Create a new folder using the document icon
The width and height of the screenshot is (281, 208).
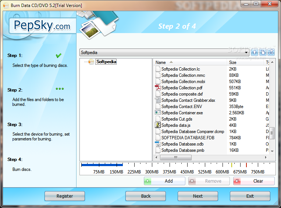pyautogui.click(x=263, y=52)
